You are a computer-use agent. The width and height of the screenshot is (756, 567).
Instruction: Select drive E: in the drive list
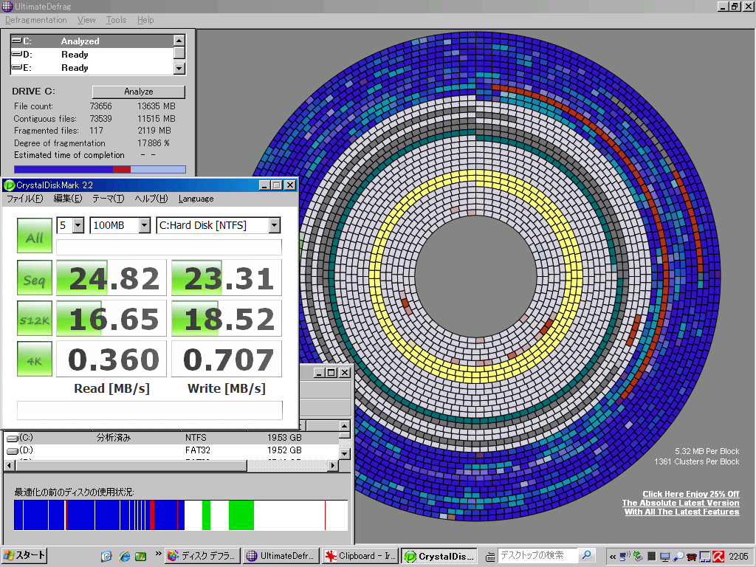point(74,68)
